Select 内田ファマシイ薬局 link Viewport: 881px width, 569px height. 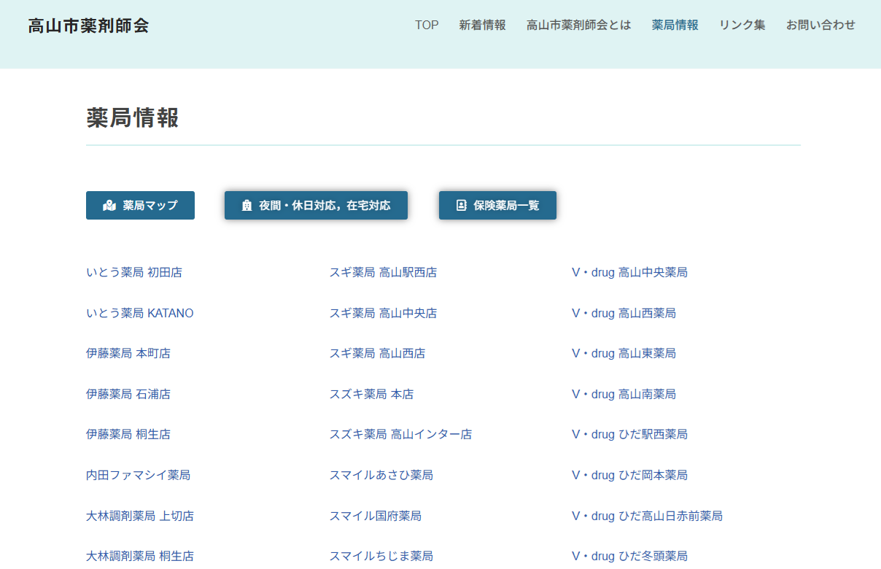138,475
